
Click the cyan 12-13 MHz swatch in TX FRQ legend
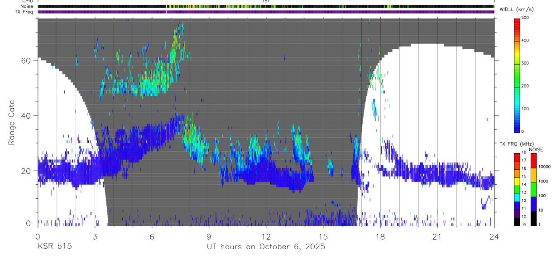click(517, 197)
